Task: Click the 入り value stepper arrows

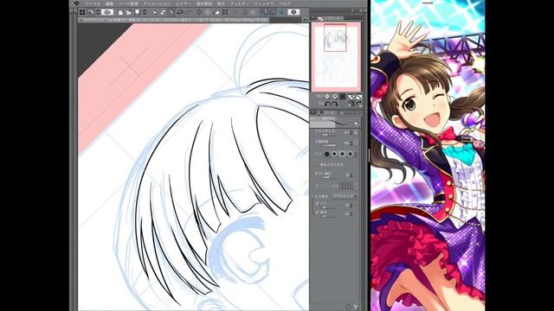Action: tap(351, 206)
